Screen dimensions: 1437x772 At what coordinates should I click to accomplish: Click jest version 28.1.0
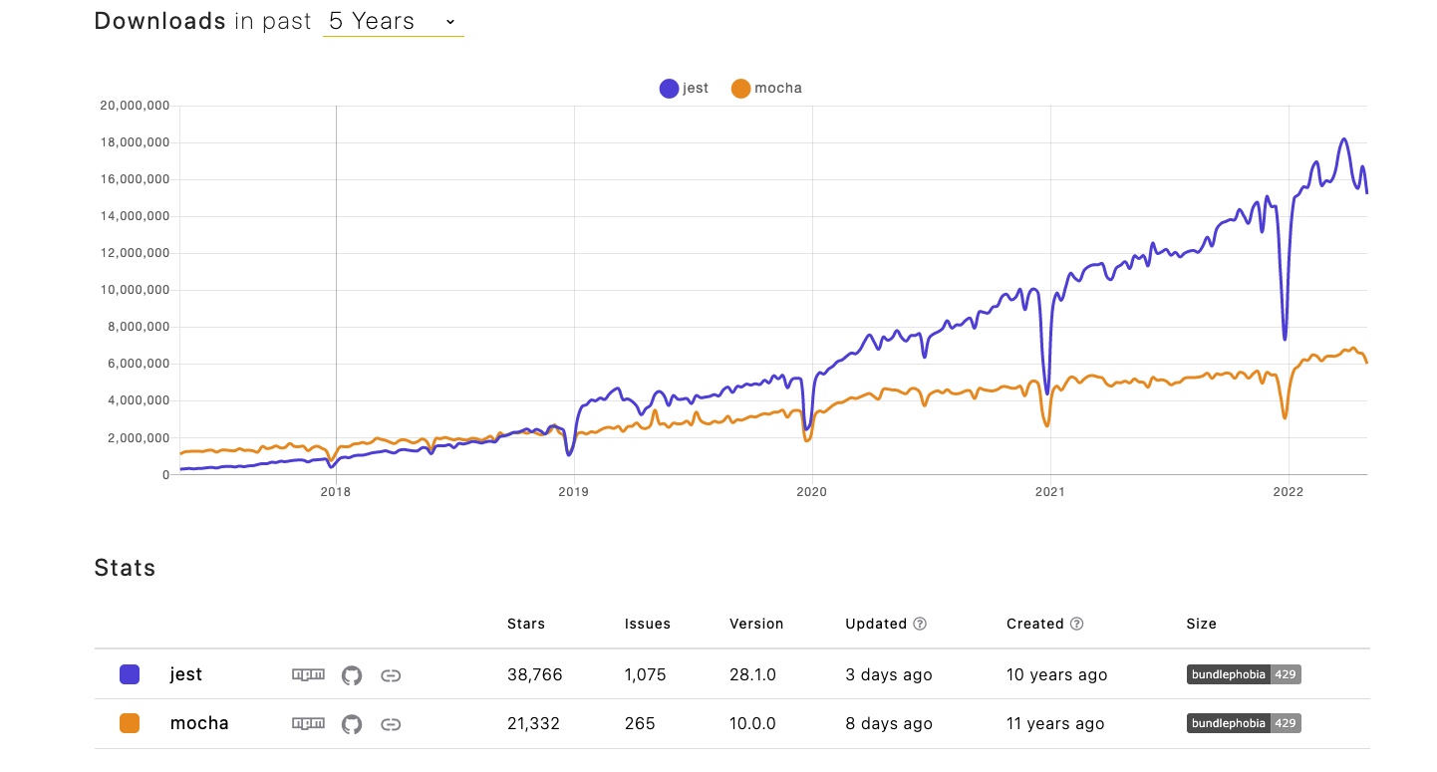click(752, 674)
